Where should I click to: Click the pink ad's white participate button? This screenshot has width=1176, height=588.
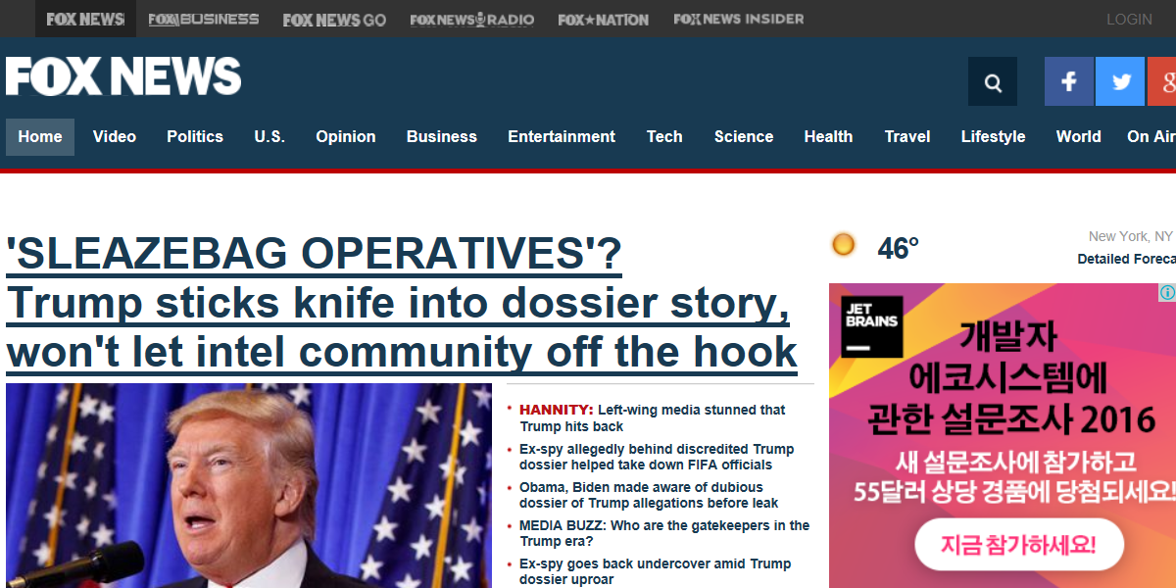1019,544
